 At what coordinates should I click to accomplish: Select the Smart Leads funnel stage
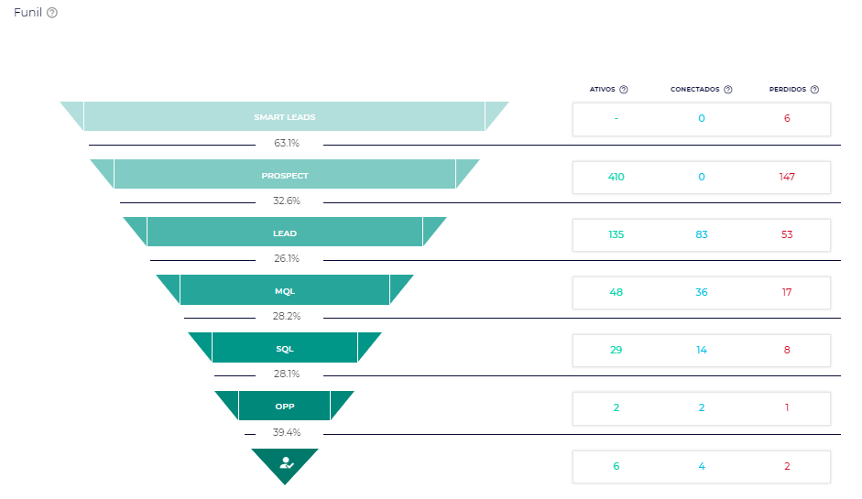click(x=284, y=117)
